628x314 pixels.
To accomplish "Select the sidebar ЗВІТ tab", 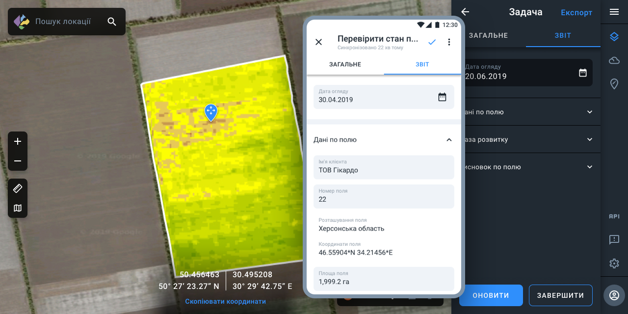I will [x=563, y=35].
